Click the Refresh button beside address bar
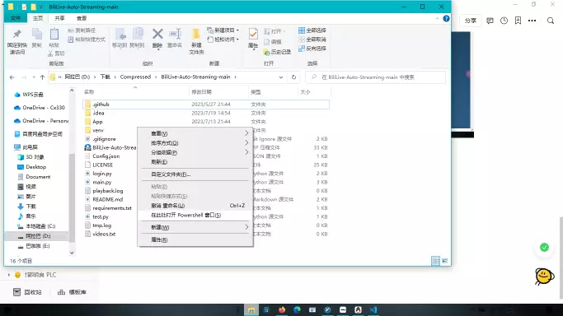Screen dimensions: 563x316 pyautogui.click(x=293, y=77)
